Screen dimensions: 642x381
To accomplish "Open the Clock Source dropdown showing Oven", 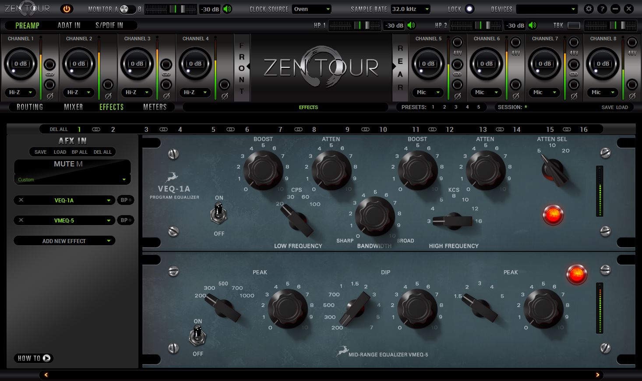I will click(311, 9).
